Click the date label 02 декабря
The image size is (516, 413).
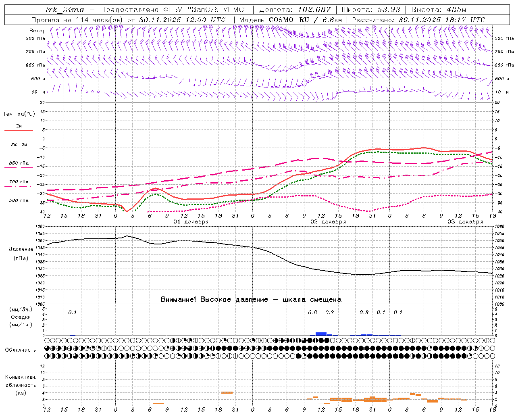(x=328, y=222)
